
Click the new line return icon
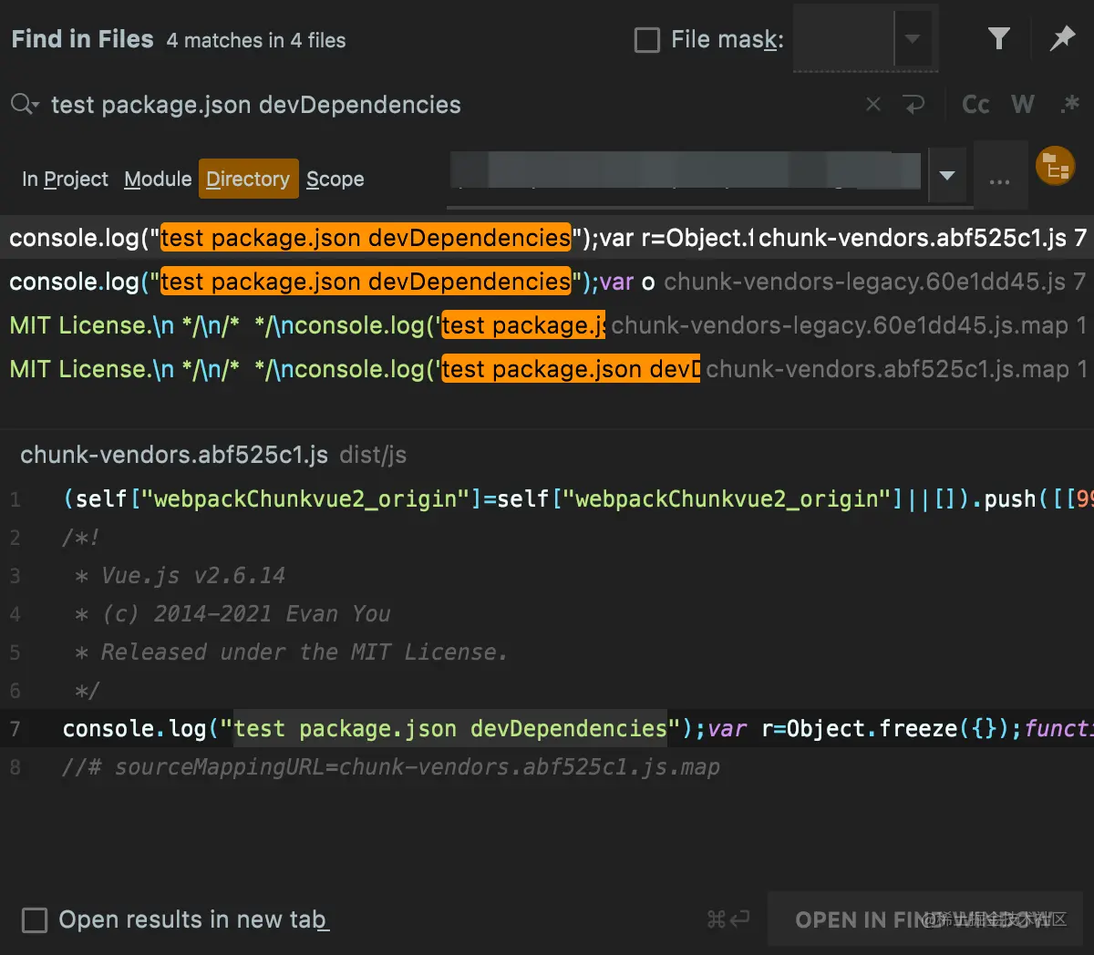tap(913, 105)
